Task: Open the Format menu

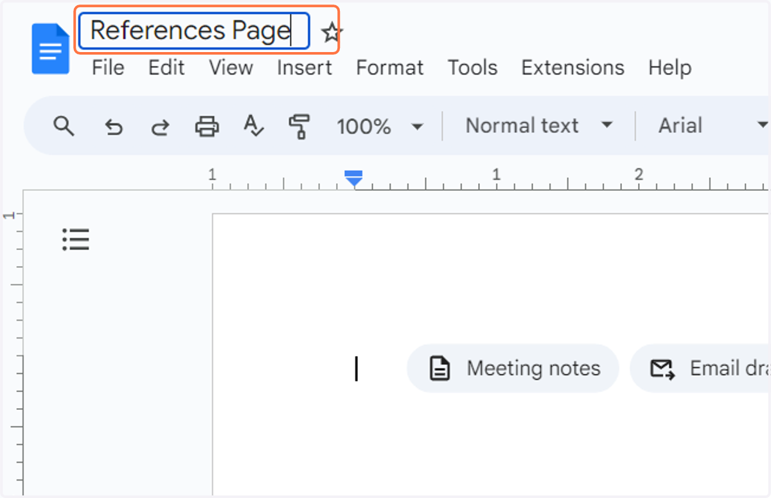Action: [x=390, y=67]
